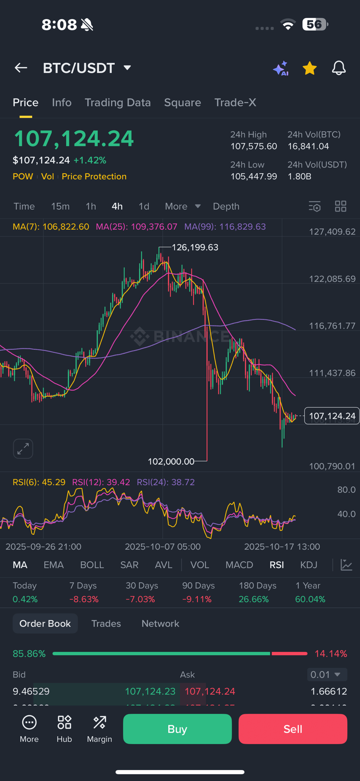Tap the 1 Year 60.04% performance
Viewport: 360px width, 781px height.
(x=310, y=592)
